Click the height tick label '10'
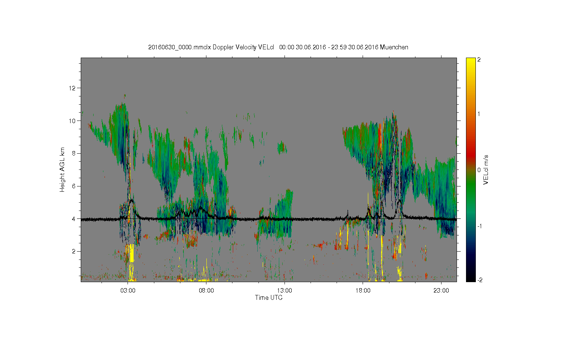The image size is (566, 339). point(73,121)
